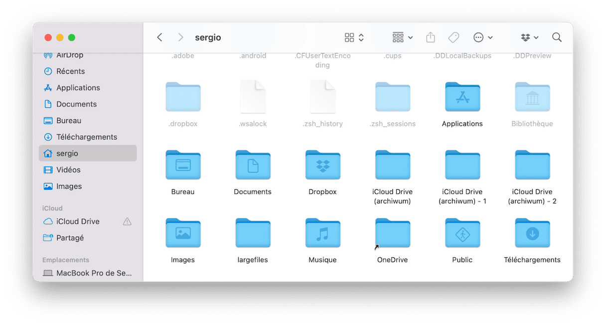
Task: Select Bureau in the sidebar
Action: click(87, 121)
